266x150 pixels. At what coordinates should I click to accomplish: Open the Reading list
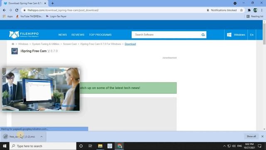click(255, 16)
